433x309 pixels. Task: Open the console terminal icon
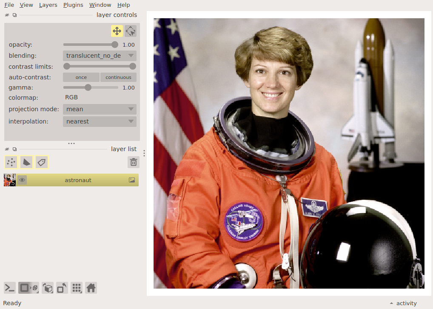coord(10,288)
